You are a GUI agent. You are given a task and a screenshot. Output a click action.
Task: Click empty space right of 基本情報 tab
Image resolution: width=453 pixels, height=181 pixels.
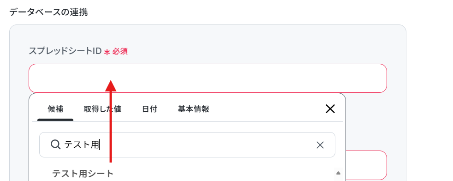pos(266,109)
